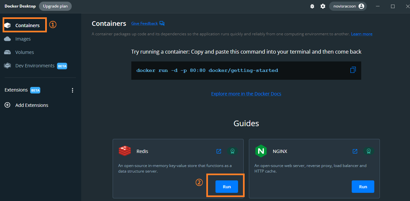Viewport: 410px width, 201px height.
Task: Click the Dev Environments BETA badge
Action: 62,66
